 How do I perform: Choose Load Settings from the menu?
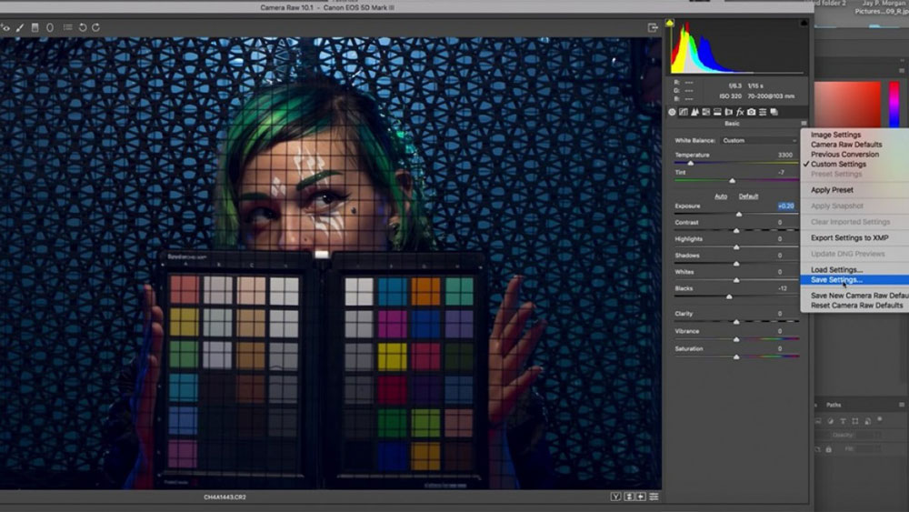point(836,270)
